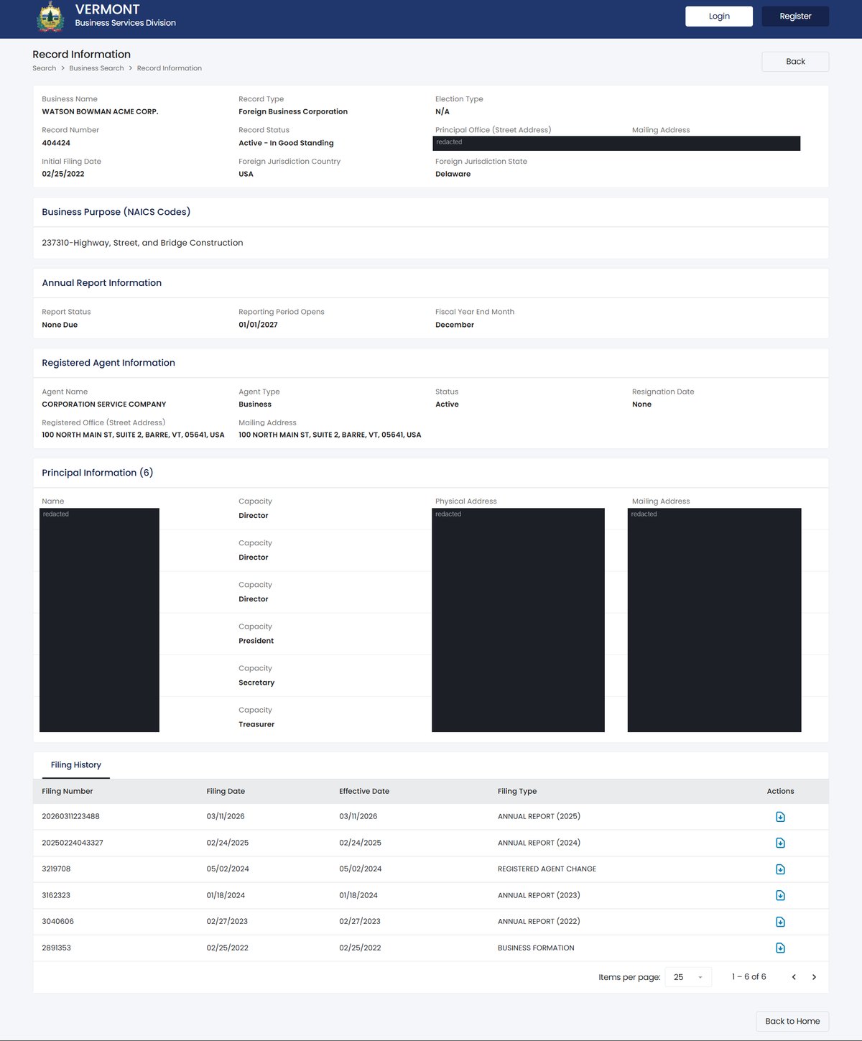Download the Annual Report (2024) filing

point(780,843)
